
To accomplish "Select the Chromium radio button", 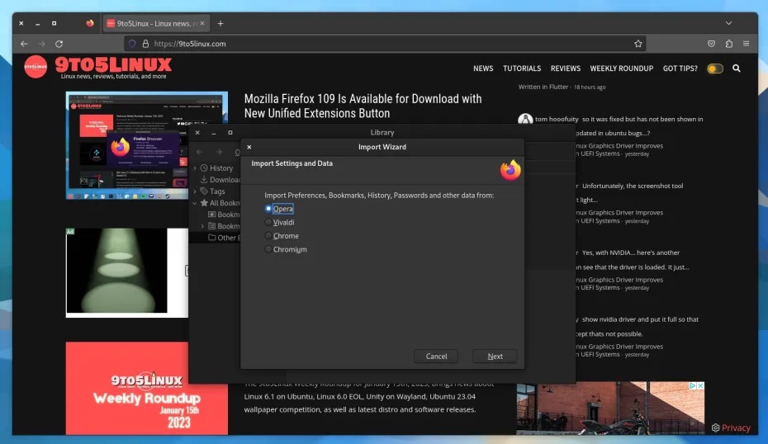I will [268, 249].
